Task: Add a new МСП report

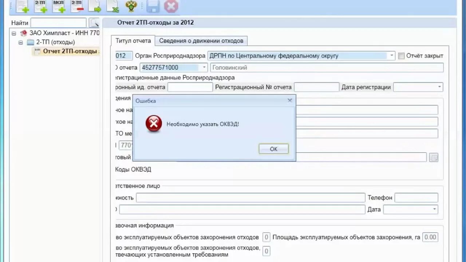Action: (59, 6)
